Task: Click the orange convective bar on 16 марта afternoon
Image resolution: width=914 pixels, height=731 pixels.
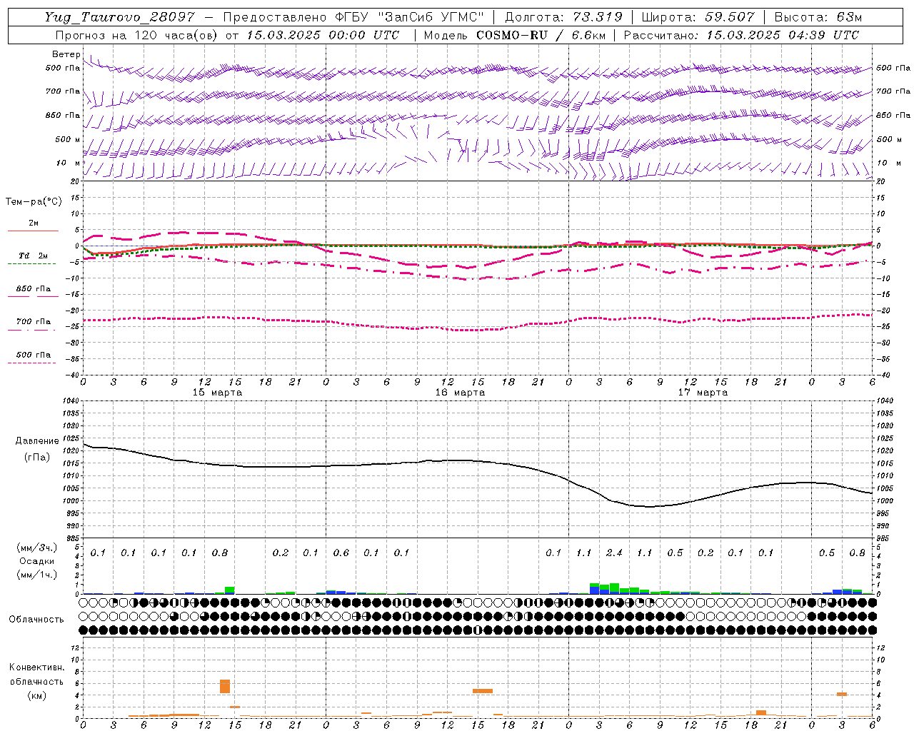Action: (483, 691)
